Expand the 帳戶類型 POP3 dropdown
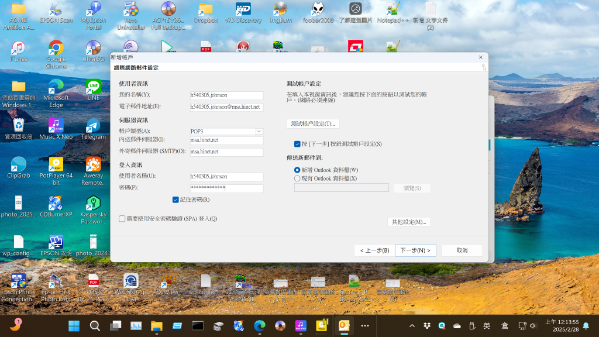This screenshot has height=337, width=599. (259, 132)
